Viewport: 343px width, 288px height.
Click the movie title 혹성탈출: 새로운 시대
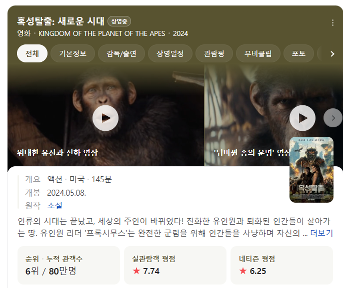point(61,21)
